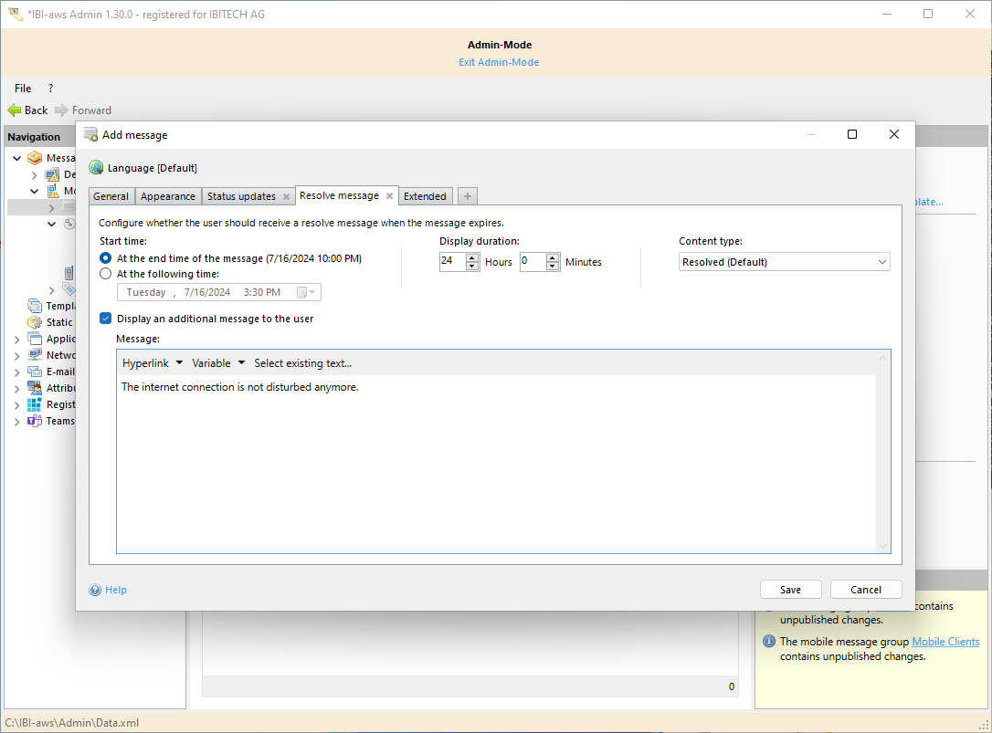Open the File menu

pos(23,89)
